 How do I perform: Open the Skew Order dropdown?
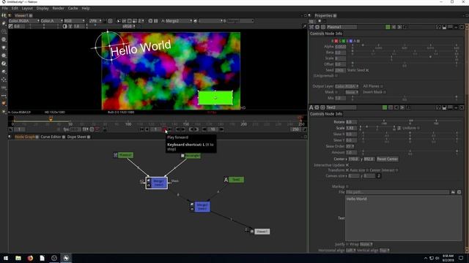coord(350,146)
